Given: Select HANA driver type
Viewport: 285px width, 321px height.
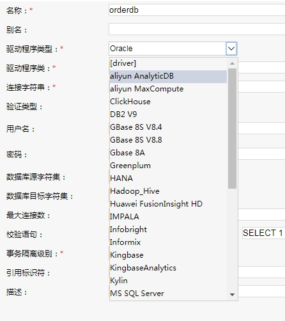Looking at the screenshot, I should [x=168, y=178].
